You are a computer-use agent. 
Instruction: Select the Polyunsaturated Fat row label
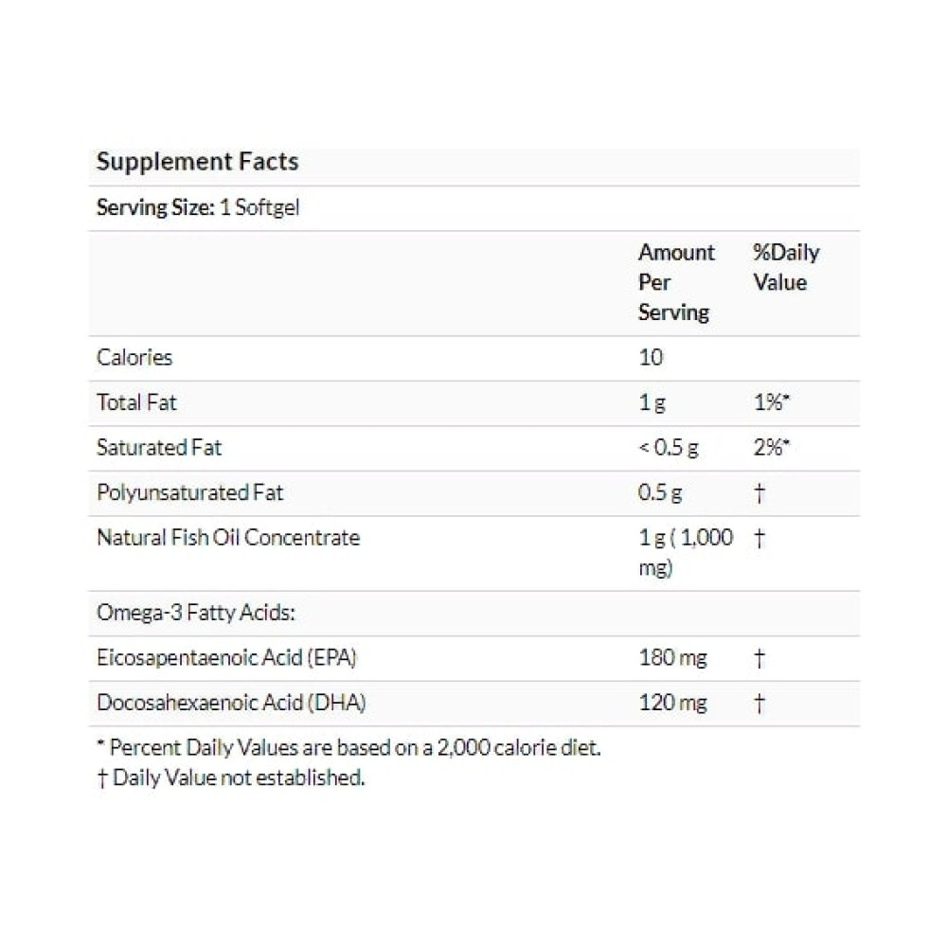[x=189, y=492]
